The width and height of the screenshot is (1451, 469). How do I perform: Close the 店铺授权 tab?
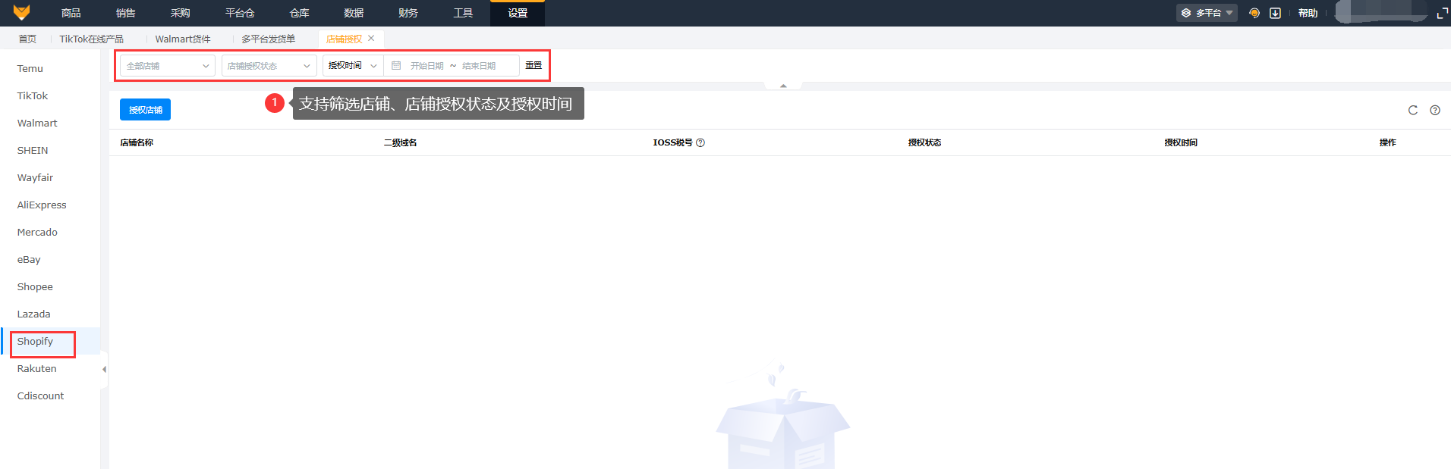point(371,38)
